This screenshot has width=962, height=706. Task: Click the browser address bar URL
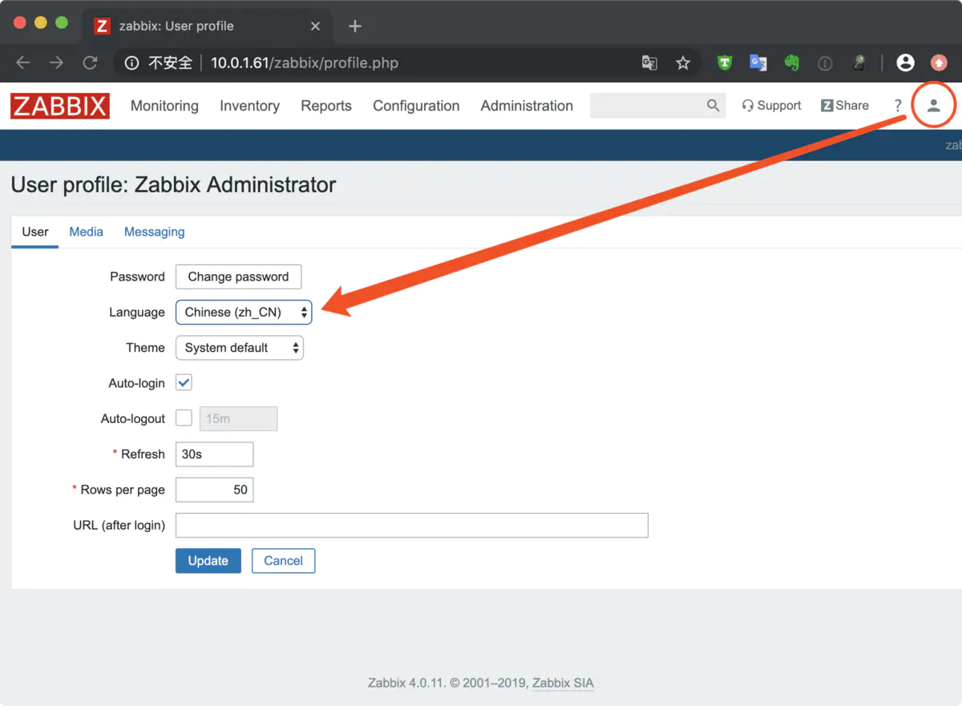coord(304,63)
